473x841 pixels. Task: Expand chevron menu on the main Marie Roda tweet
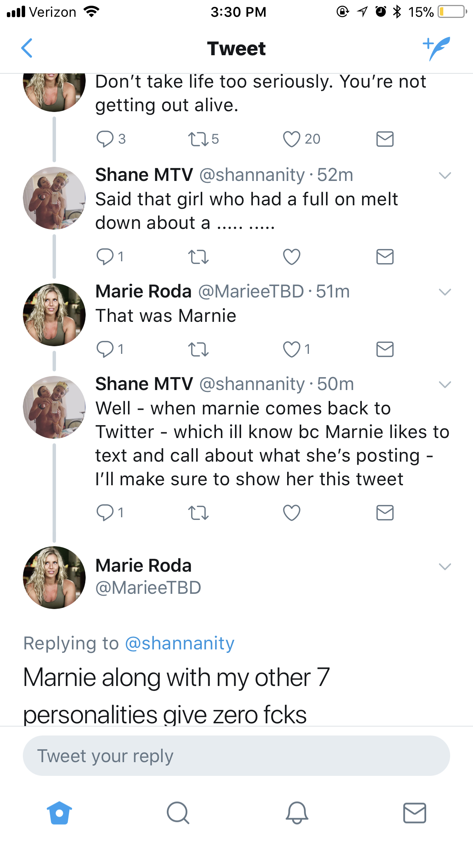[x=445, y=567]
